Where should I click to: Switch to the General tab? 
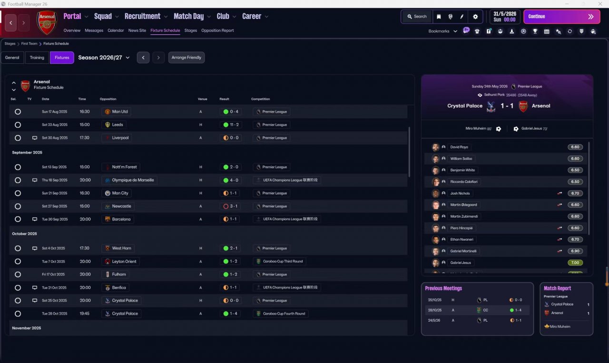[12, 57]
